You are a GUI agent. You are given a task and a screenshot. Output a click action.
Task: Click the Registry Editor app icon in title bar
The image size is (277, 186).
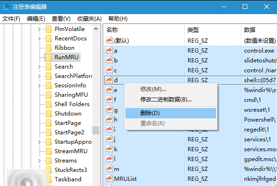[6, 7]
